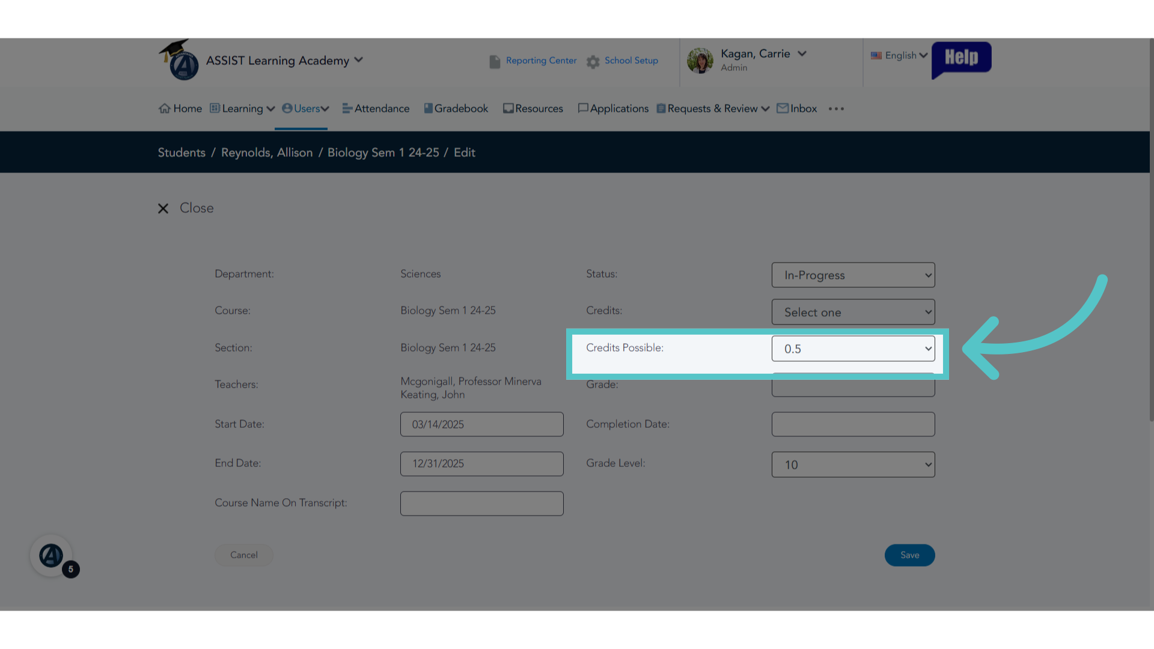
Task: Open the Credits Possible 0.5 dropdown
Action: 853,349
